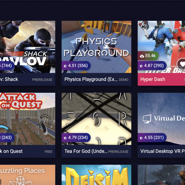Open the Physics Playground thumbnail image
The width and height of the screenshot is (185, 185).
[x=97, y=47]
